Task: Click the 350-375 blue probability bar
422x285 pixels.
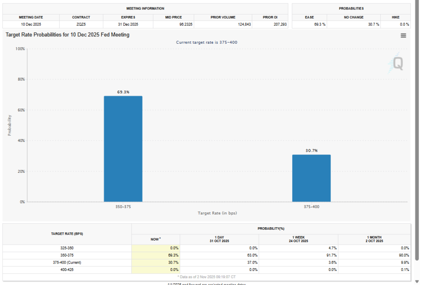Action: point(123,148)
